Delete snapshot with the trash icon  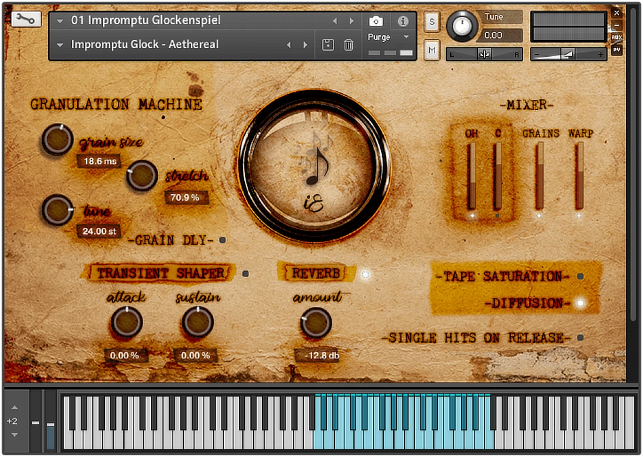coord(349,44)
